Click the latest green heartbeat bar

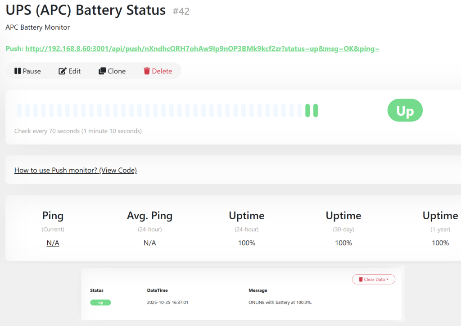click(315, 110)
